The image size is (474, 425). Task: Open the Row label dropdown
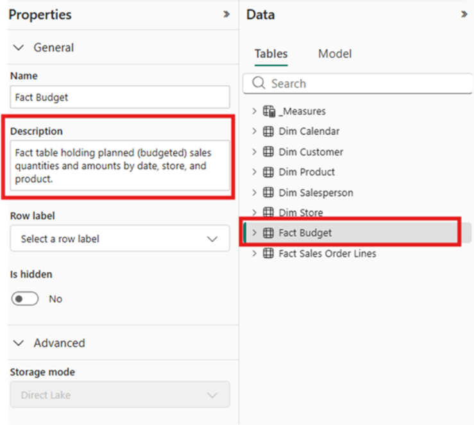click(120, 238)
